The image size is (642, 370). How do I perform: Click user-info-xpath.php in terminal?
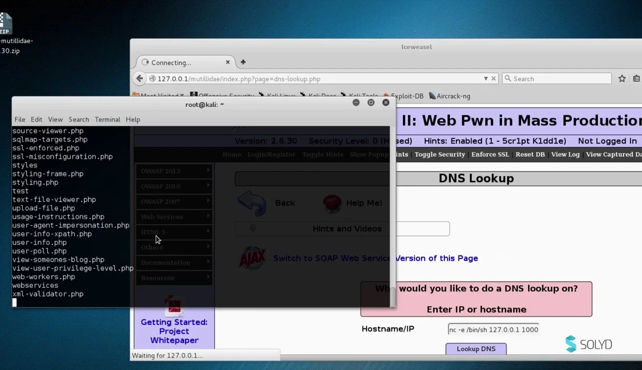click(x=52, y=234)
